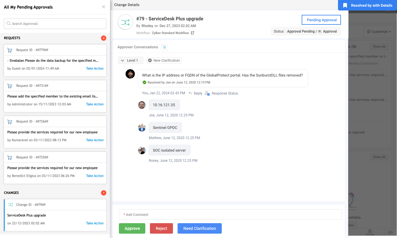Open the Zylker Standard Workflow link
The height and width of the screenshot is (238, 397).
pyautogui.click(x=170, y=33)
